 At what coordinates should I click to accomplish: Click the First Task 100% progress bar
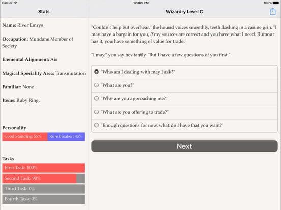click(x=43, y=168)
